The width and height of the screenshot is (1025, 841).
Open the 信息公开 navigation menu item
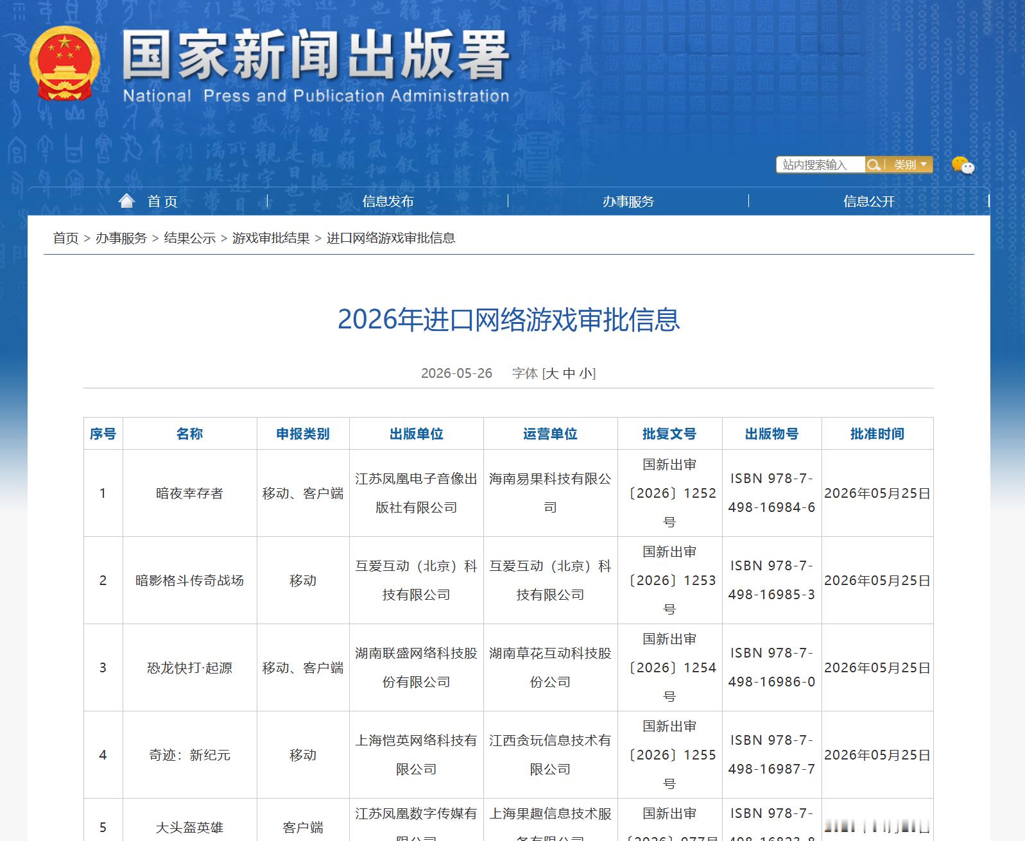869,201
